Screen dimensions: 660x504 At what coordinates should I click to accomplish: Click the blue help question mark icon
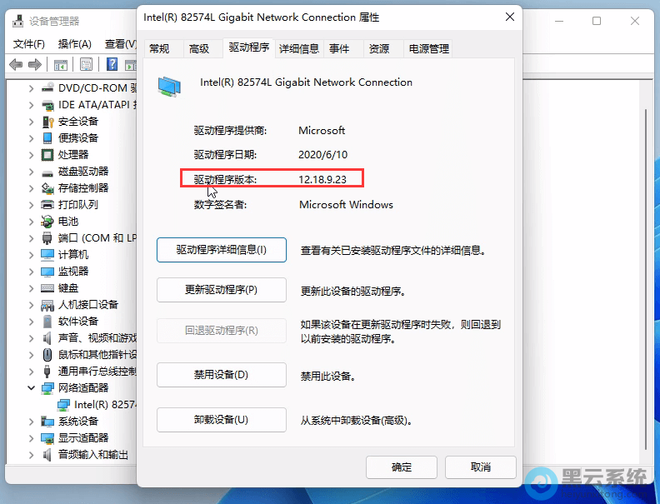click(112, 65)
